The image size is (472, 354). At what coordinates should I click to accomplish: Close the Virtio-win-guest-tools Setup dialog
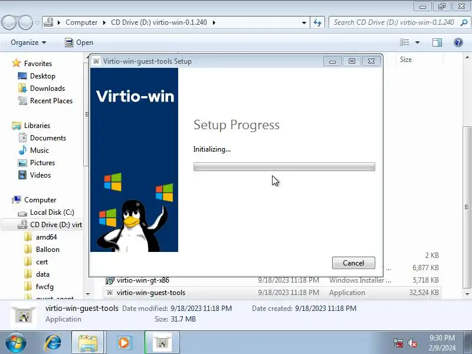371,61
